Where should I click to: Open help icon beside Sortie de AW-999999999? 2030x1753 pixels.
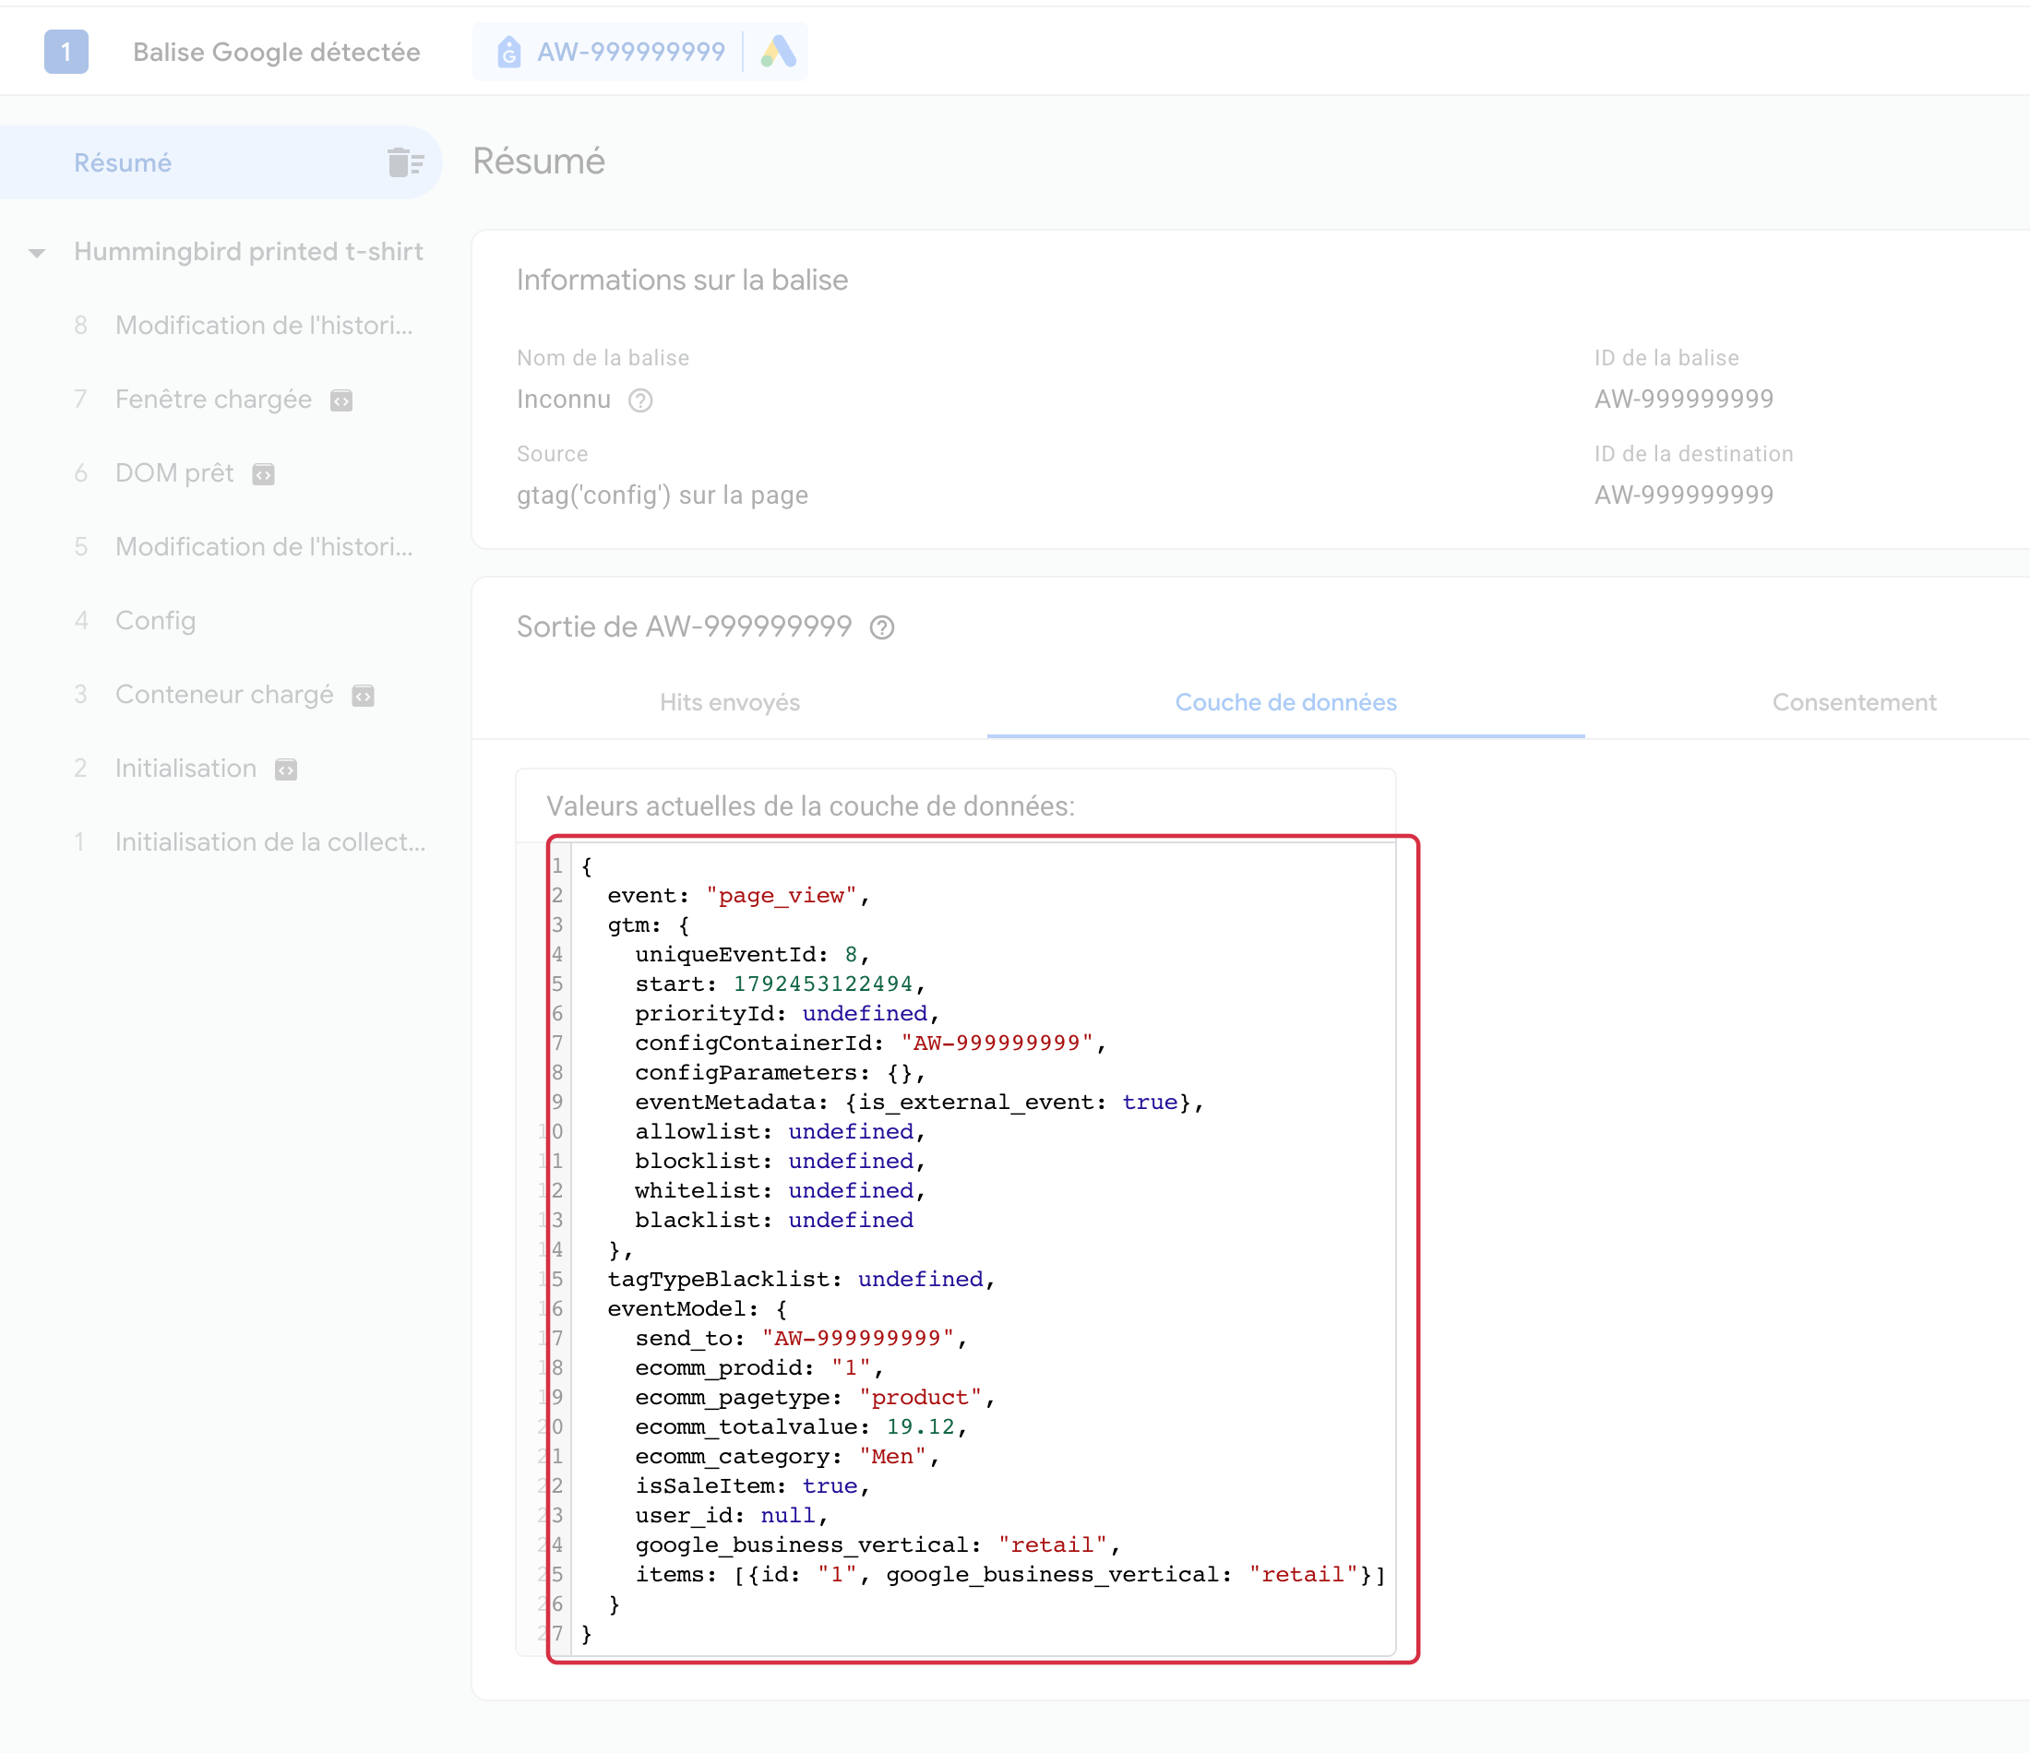pos(882,628)
